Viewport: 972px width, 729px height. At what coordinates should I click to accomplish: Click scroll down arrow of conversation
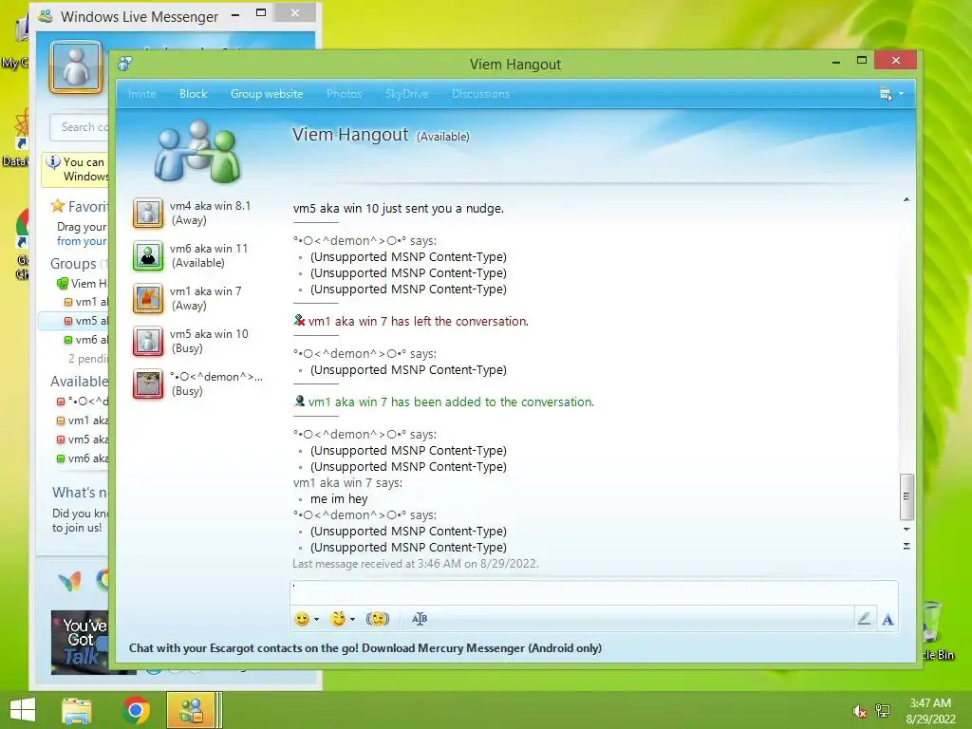click(x=907, y=530)
